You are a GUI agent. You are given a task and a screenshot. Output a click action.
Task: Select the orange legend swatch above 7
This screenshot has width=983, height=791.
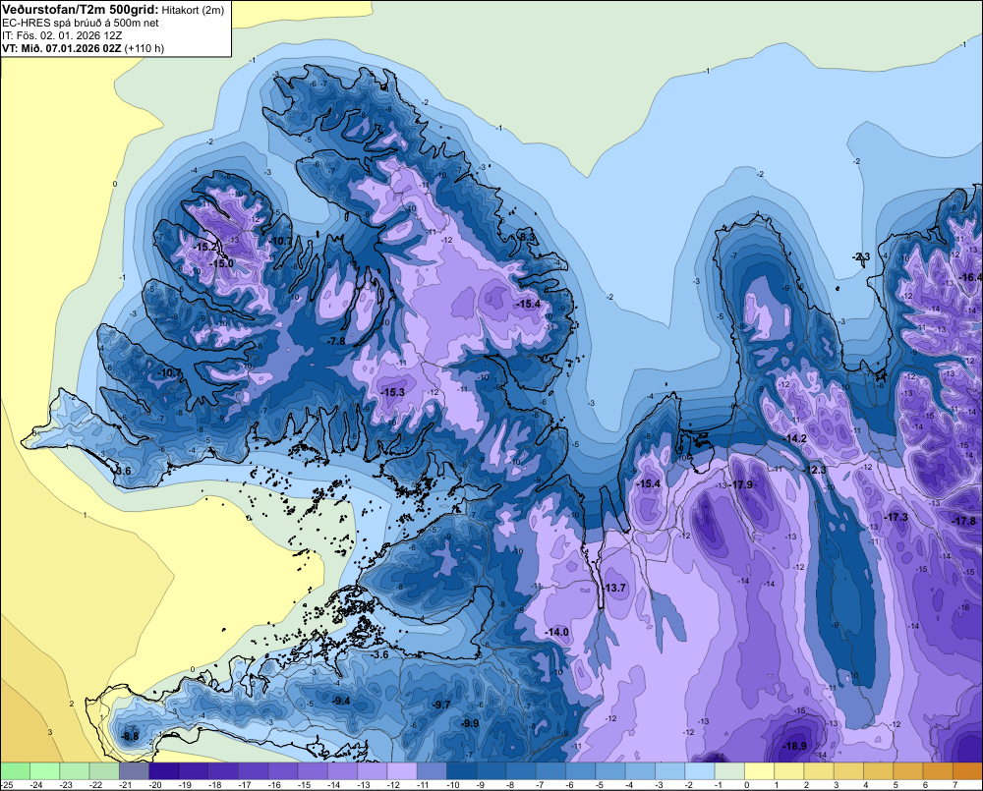[968, 770]
